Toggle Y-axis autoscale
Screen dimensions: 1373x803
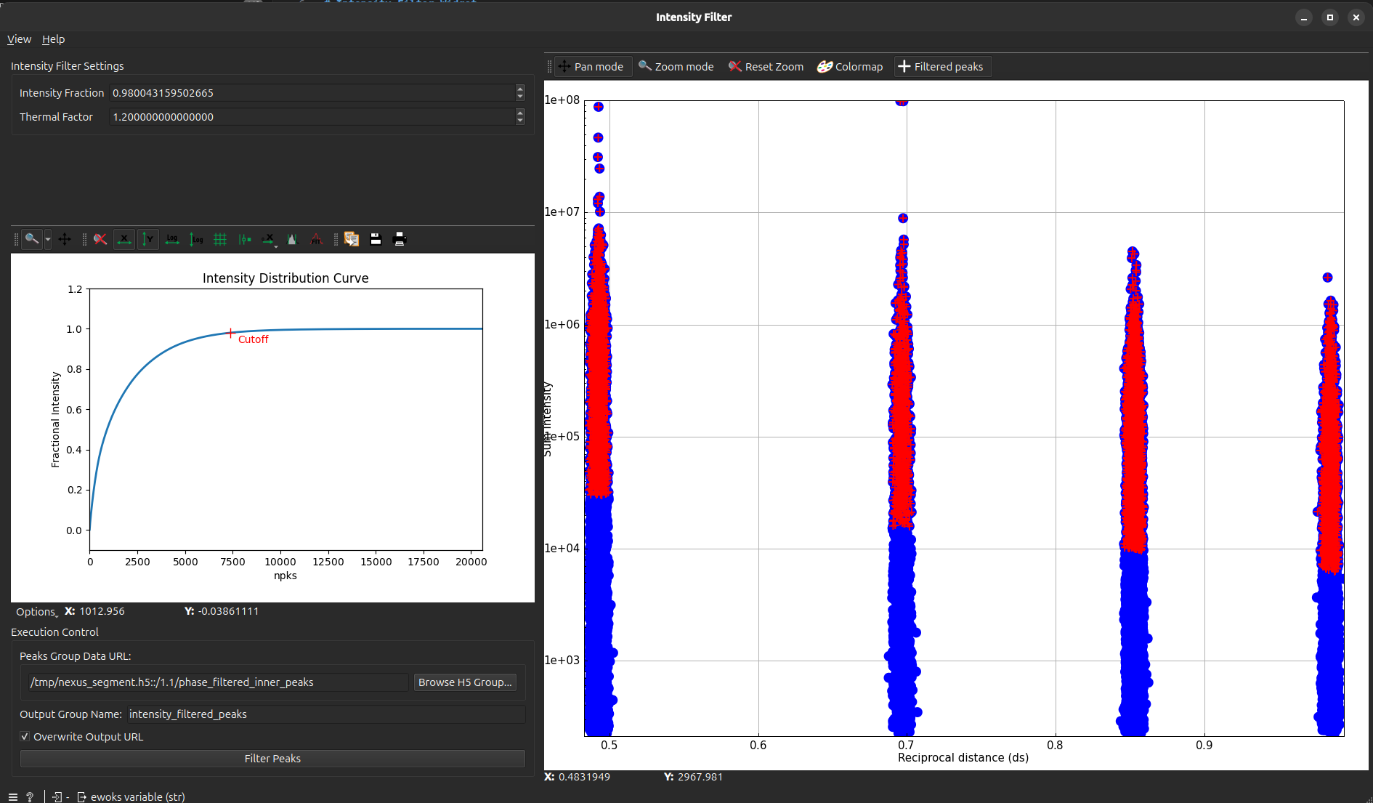148,239
